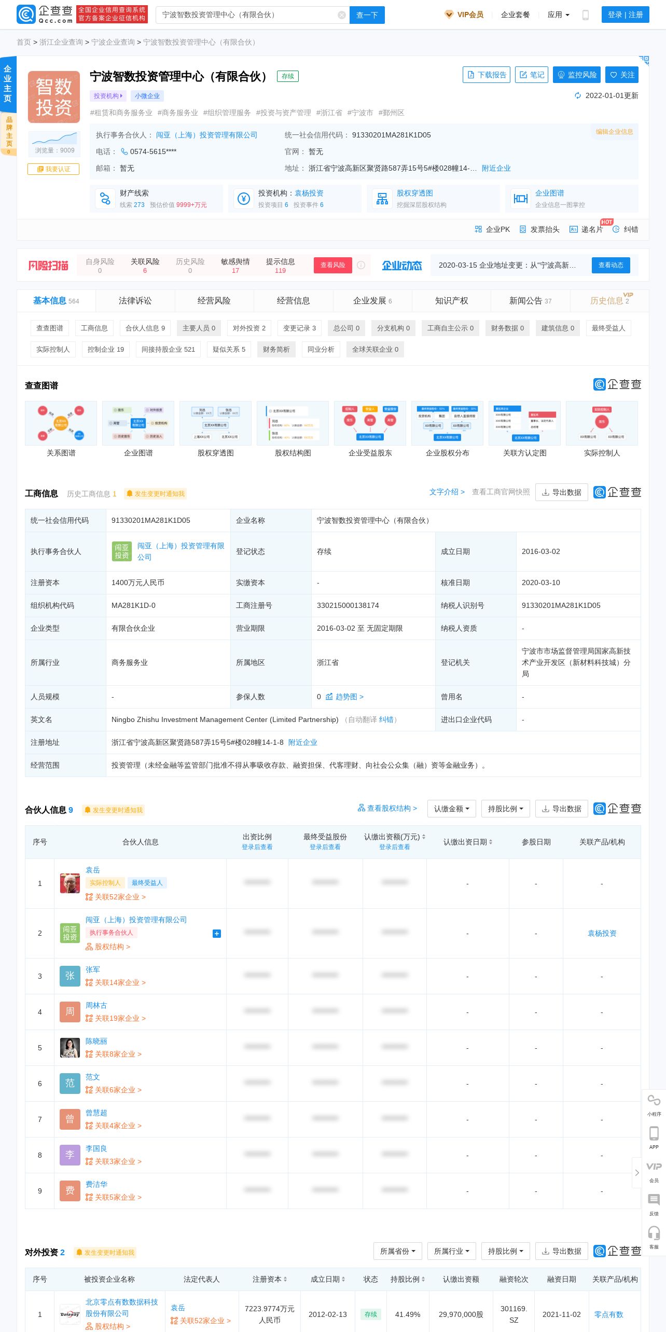Click 我要认证 button
Viewport: 666px width, 1332px height.
pos(53,169)
